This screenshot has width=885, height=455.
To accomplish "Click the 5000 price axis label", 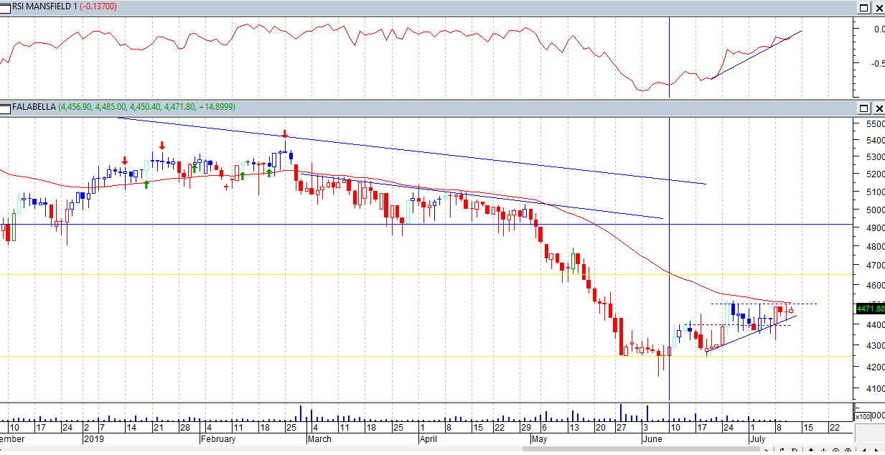I will [x=875, y=210].
